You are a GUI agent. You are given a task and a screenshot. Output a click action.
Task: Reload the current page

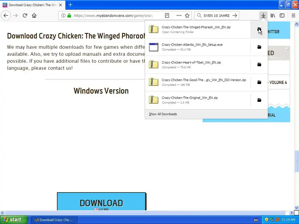25,15
